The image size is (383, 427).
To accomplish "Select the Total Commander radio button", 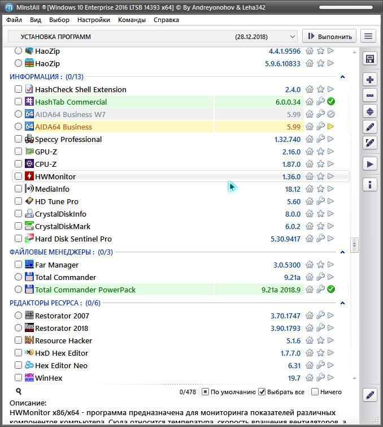I will [x=19, y=277].
